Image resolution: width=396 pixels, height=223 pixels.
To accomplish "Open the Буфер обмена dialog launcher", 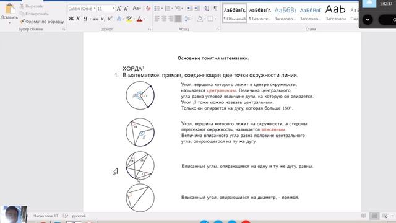I will (x=64, y=29).
